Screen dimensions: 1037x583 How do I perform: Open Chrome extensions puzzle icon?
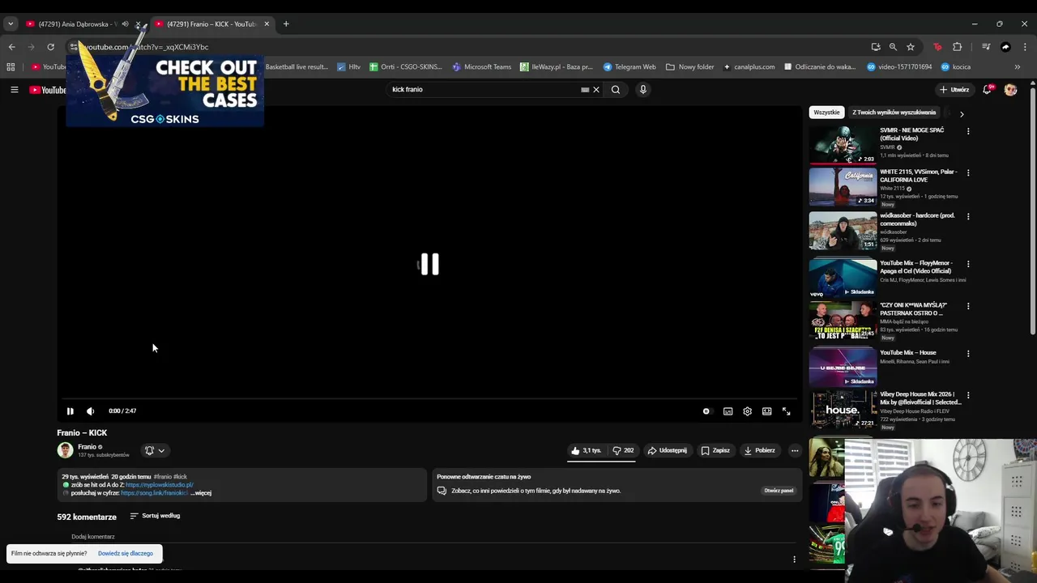[x=957, y=47]
